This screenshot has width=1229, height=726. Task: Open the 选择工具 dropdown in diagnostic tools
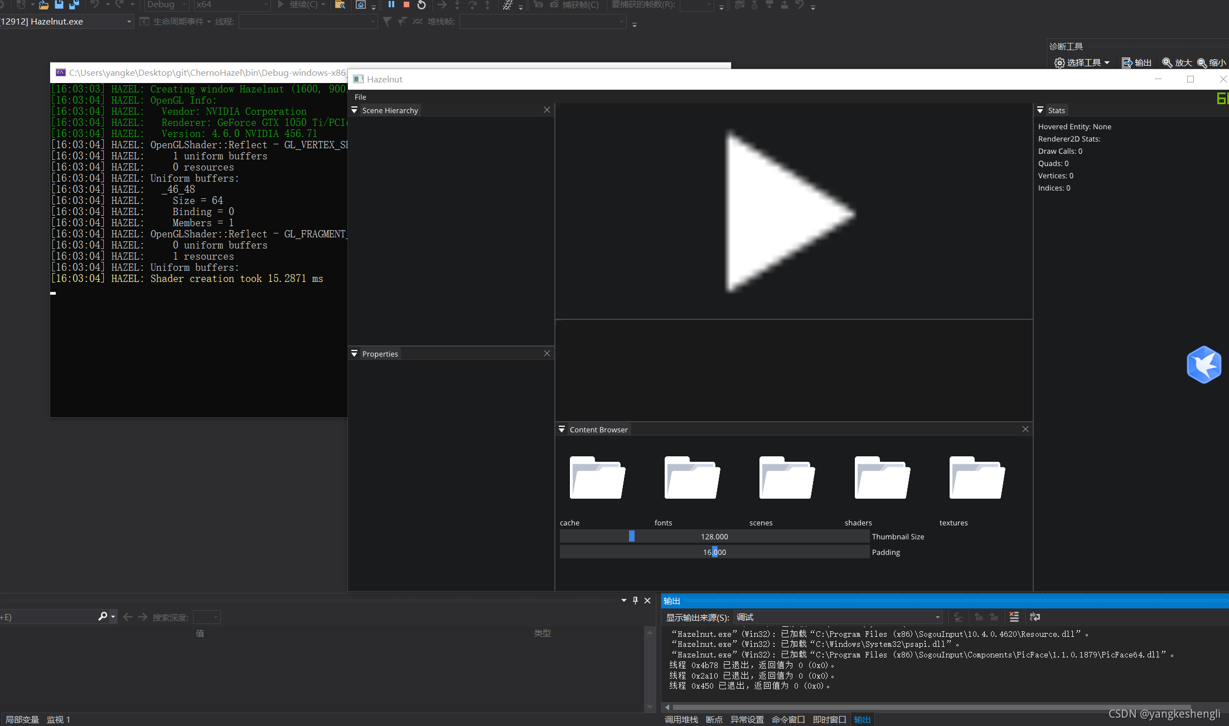1082,62
